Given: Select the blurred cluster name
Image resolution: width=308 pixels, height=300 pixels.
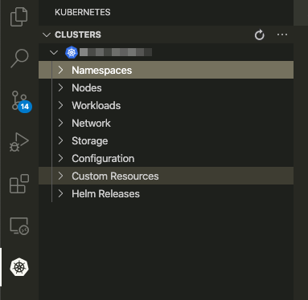Looking at the screenshot, I should point(116,52).
